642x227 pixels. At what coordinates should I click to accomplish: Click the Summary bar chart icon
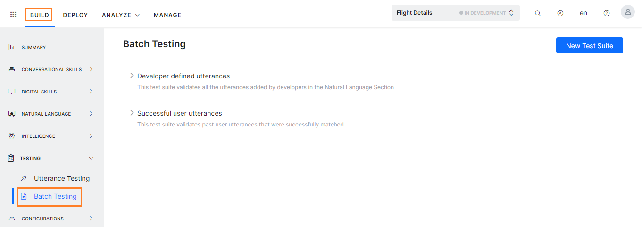(12, 47)
